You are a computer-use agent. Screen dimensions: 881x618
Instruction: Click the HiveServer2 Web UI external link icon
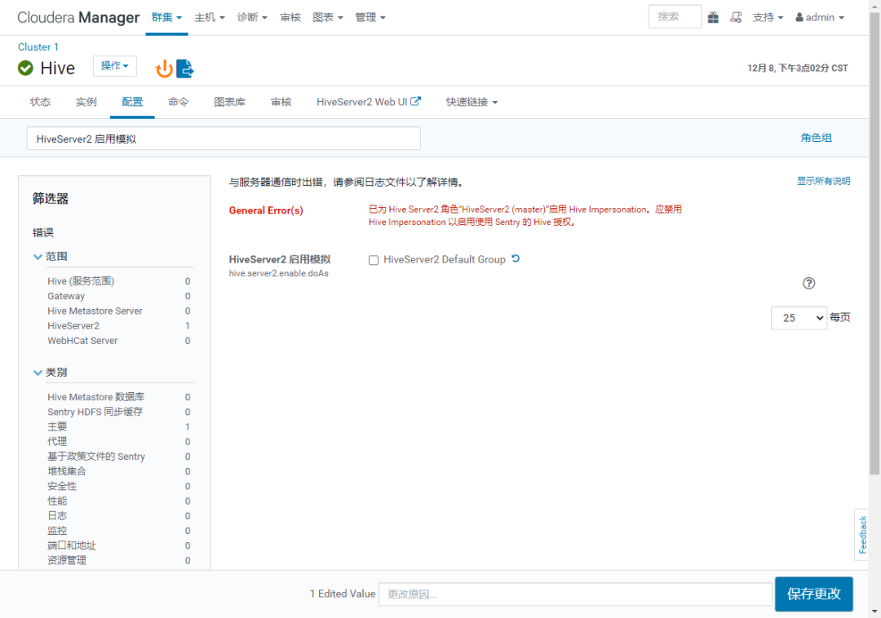click(x=416, y=101)
